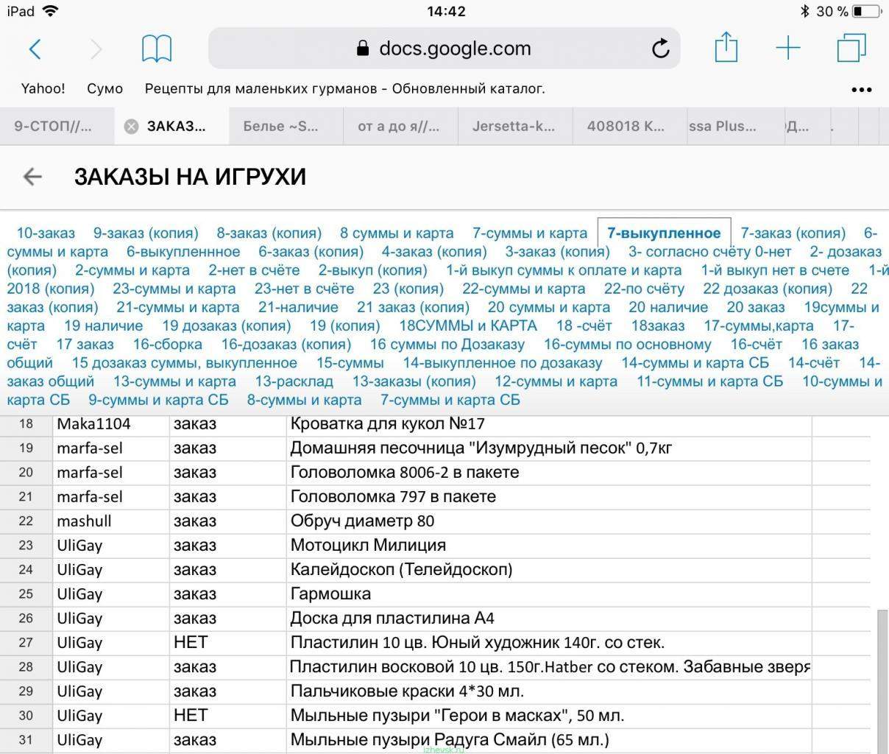
Task: Open the 20 заказ sheet
Action: point(756,307)
